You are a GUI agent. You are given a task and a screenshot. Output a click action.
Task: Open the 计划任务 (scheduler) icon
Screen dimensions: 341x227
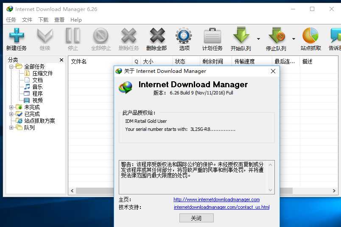[212, 36]
